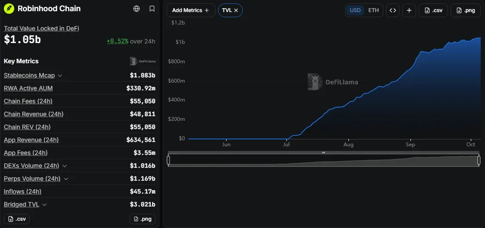Download Key Metrics .png at panel bottom

coord(143,219)
